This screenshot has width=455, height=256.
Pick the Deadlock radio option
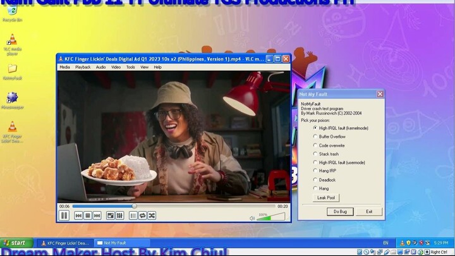315,180
